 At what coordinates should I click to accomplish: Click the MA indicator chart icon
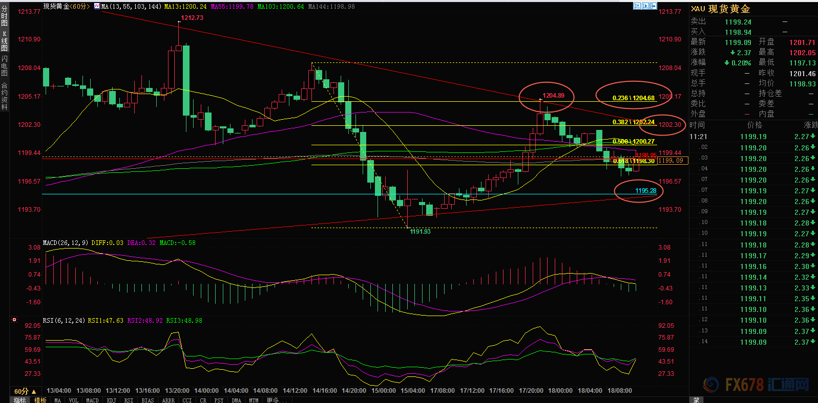tap(97, 7)
